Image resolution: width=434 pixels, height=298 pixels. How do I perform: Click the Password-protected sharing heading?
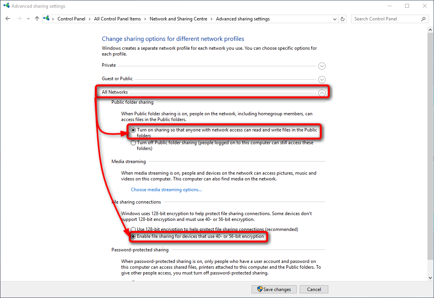pyautogui.click(x=140, y=249)
